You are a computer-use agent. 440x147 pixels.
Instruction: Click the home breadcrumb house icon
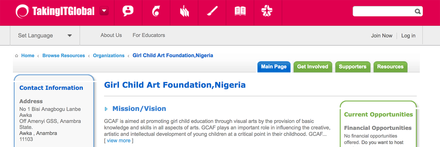point(16,56)
